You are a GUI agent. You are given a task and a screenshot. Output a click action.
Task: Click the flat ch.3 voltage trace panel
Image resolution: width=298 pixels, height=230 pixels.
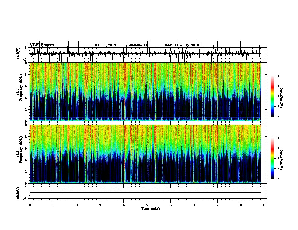tap(147, 193)
